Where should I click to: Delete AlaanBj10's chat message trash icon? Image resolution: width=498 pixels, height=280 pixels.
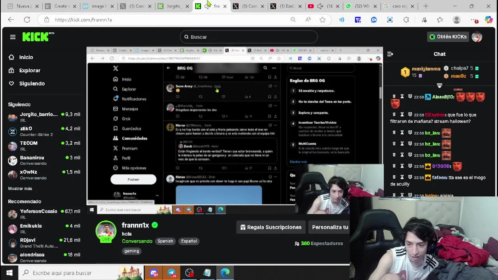pos(394,97)
